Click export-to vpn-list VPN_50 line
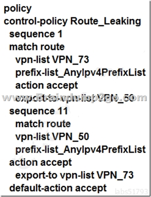 coord(74,98)
